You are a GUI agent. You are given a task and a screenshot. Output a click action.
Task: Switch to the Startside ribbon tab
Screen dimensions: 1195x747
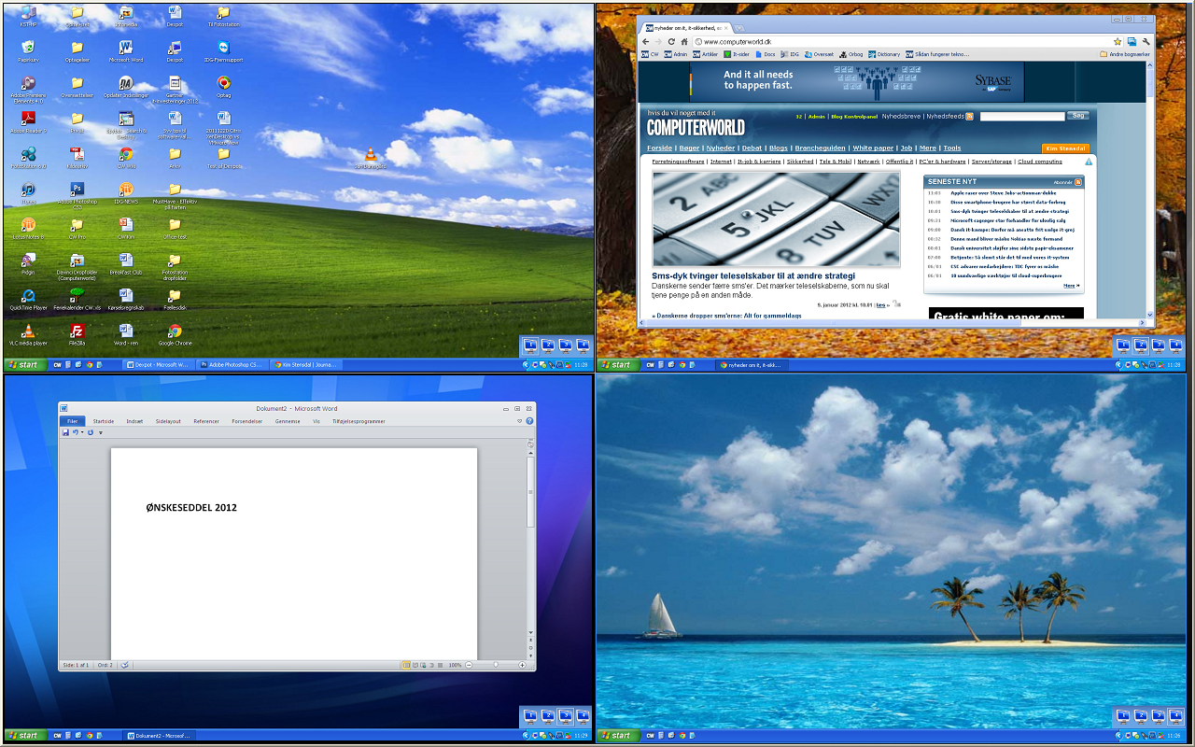(103, 421)
